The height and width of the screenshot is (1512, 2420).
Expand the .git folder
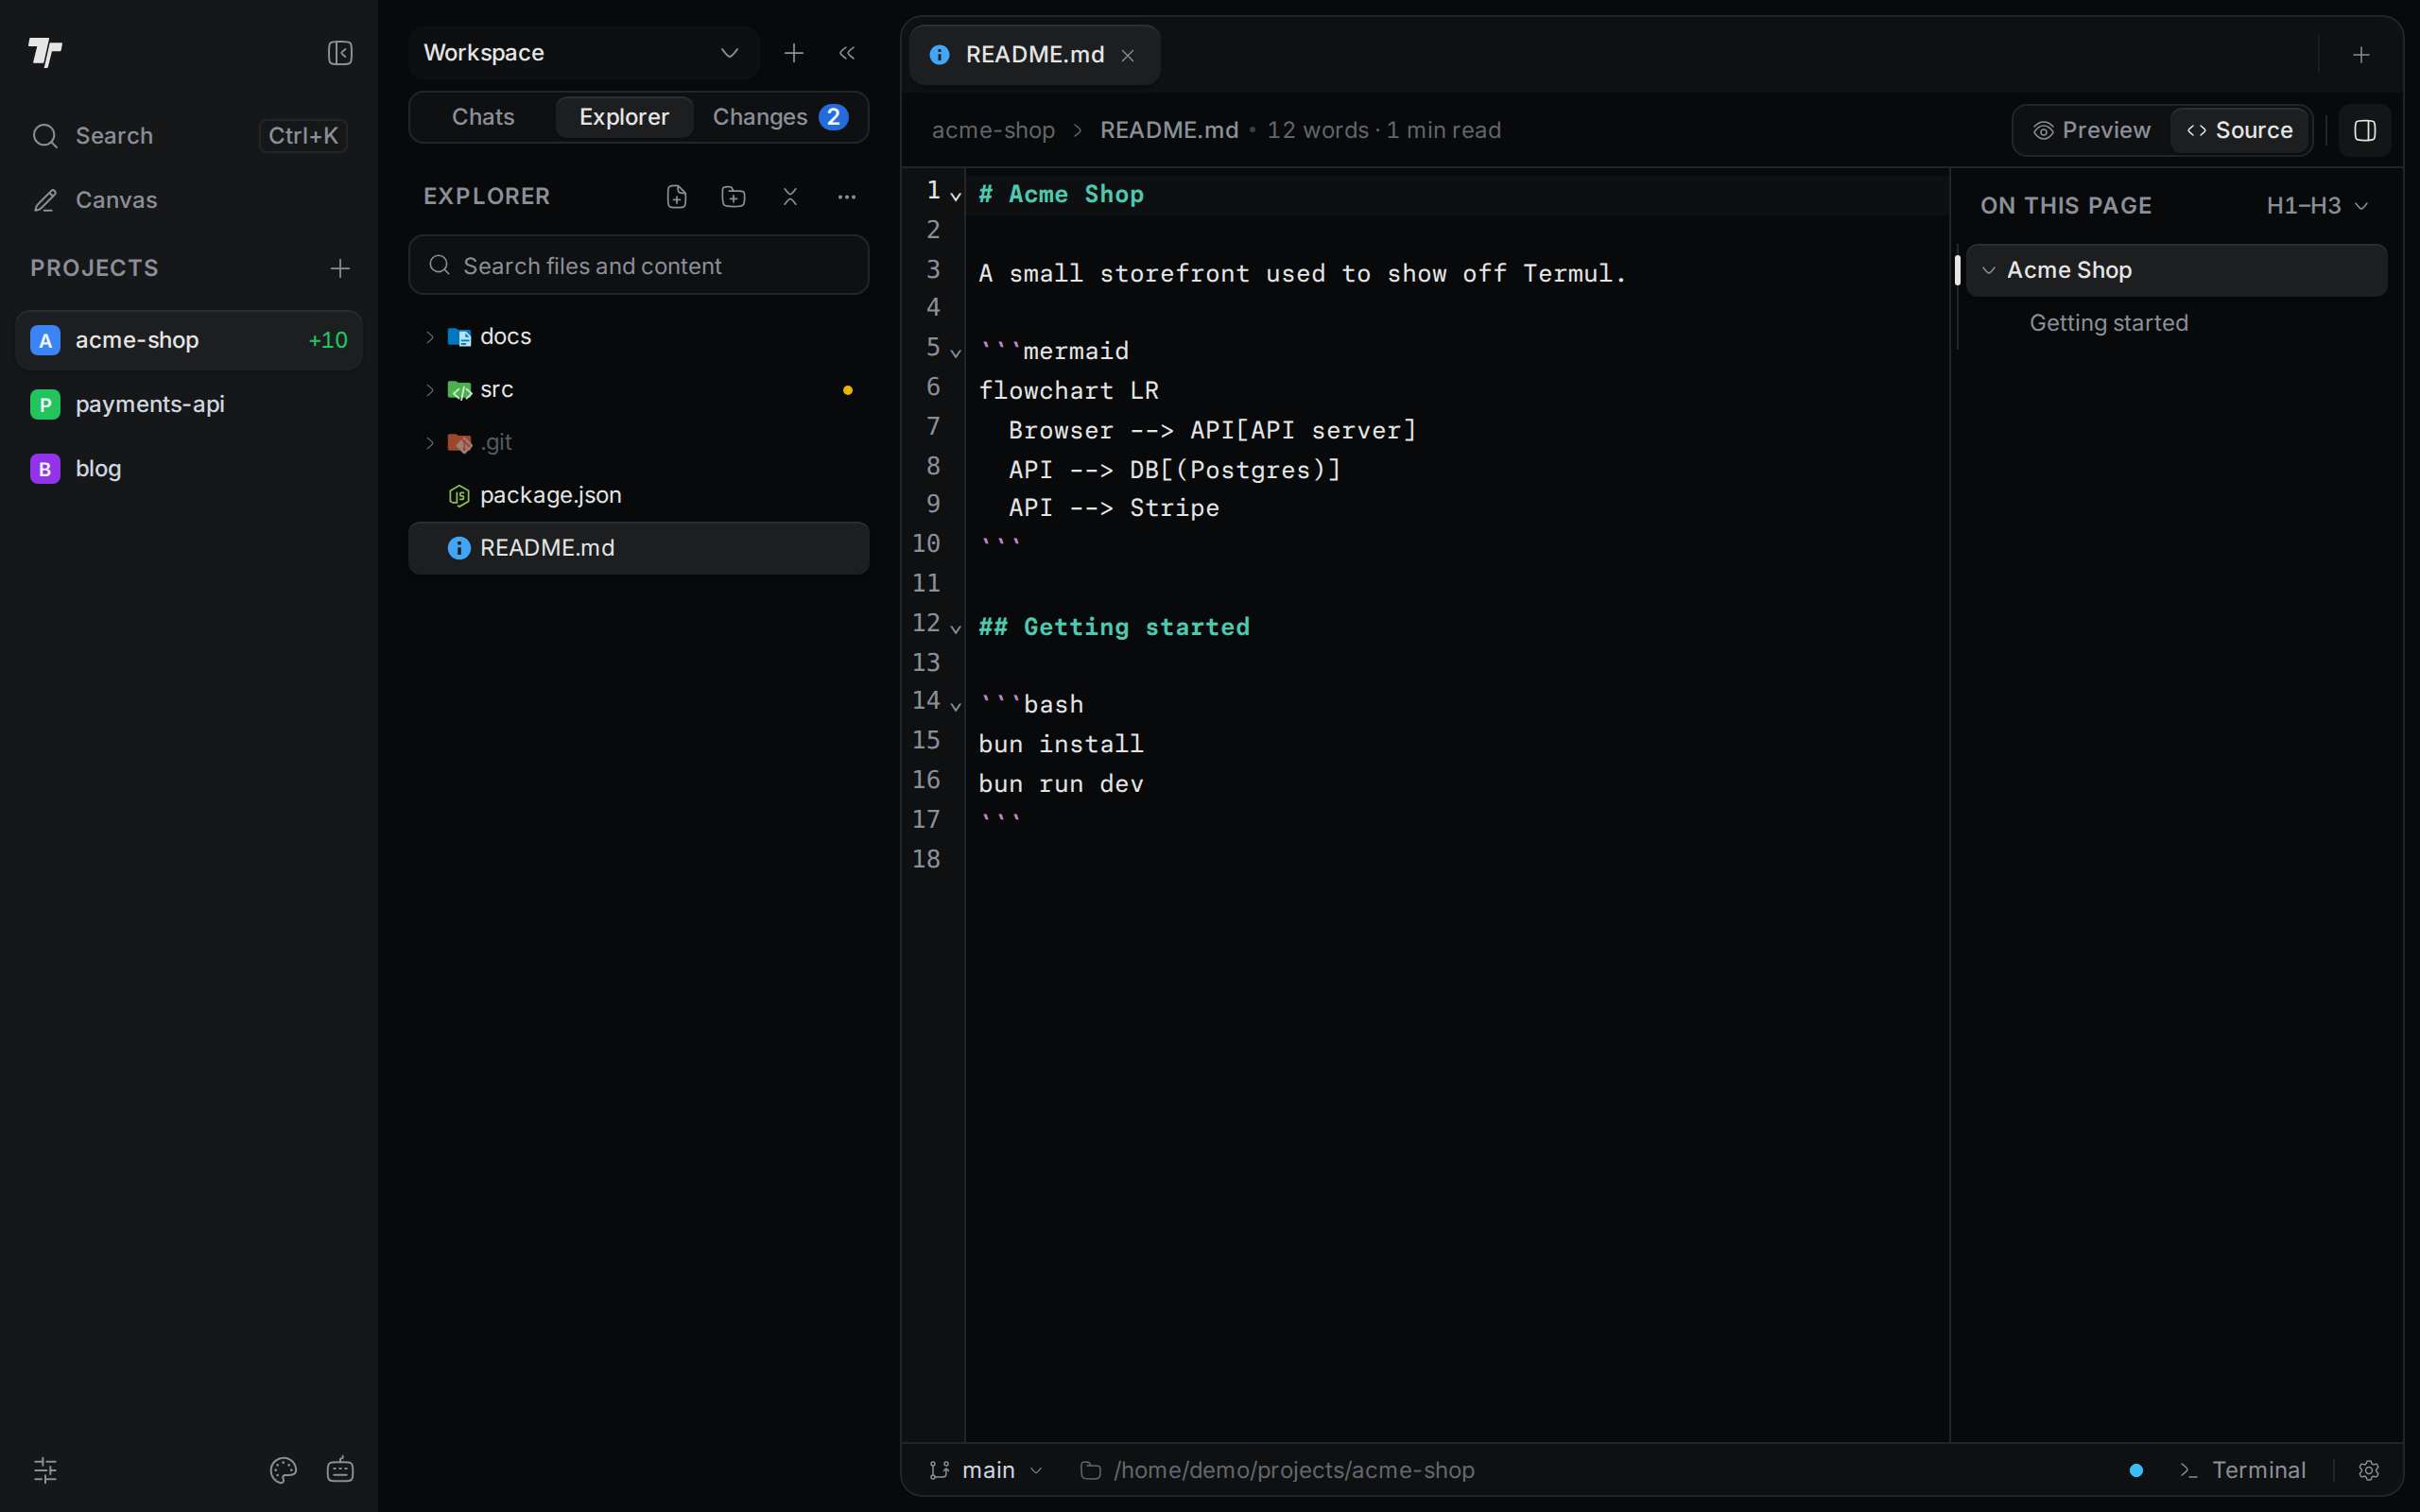point(638,442)
